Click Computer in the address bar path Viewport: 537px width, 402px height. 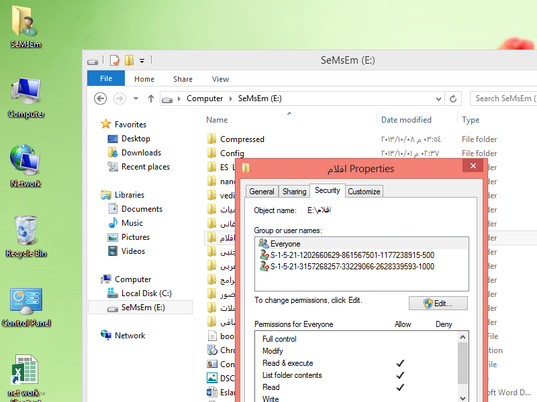[205, 98]
